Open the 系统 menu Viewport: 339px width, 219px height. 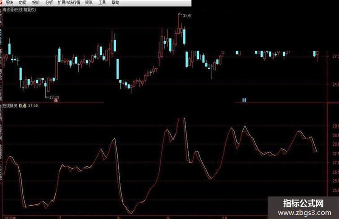tap(9, 3)
